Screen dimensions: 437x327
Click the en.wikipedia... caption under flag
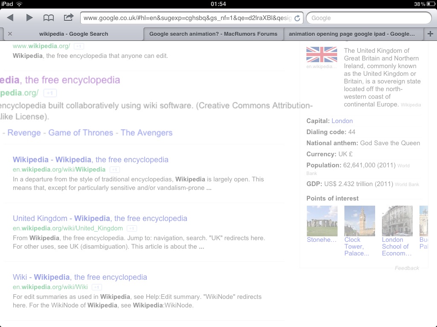click(x=321, y=66)
